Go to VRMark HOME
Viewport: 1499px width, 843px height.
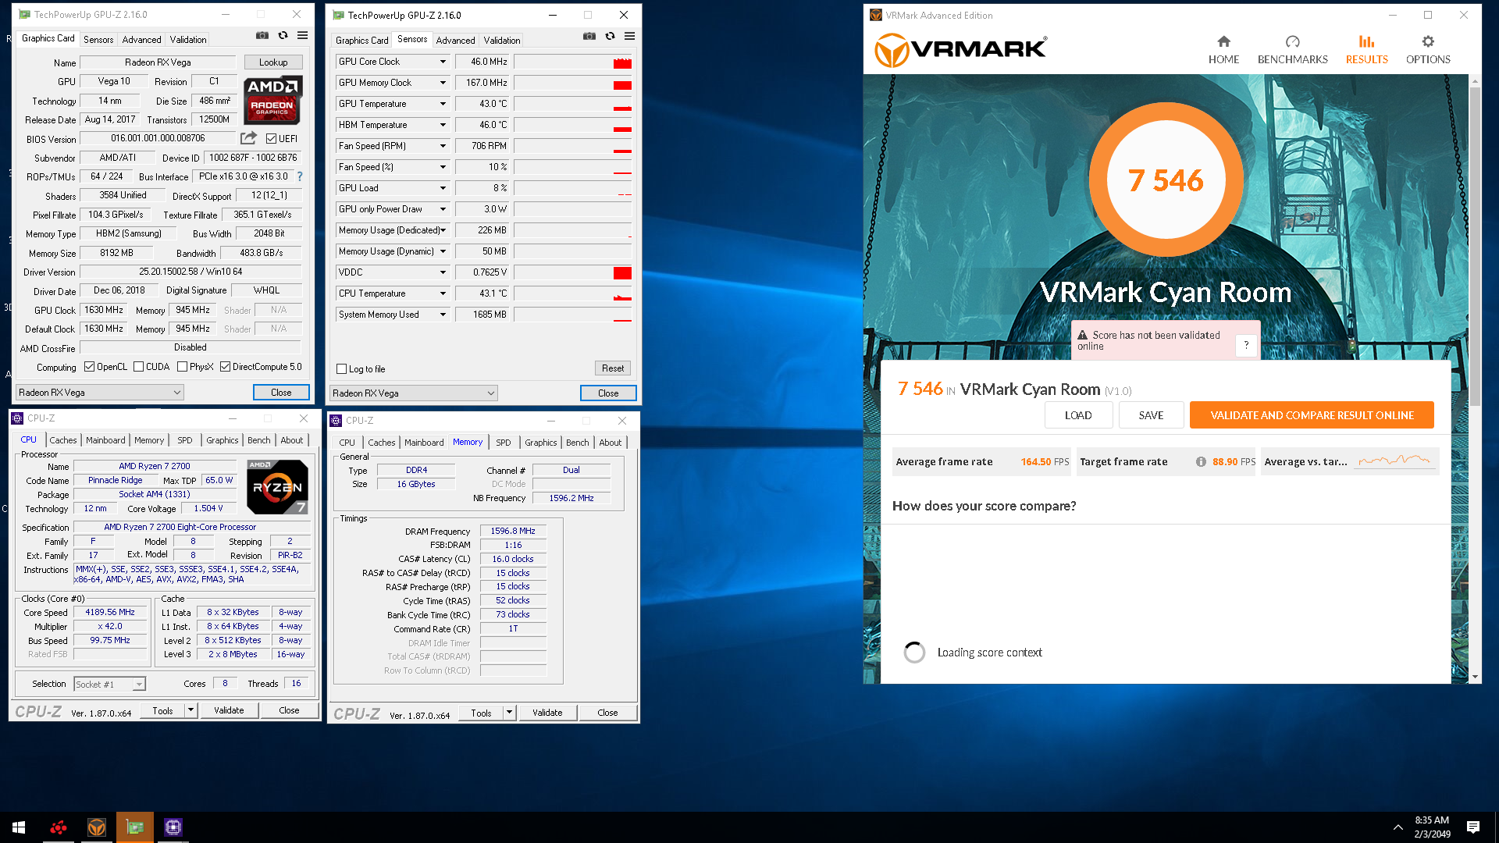point(1223,50)
